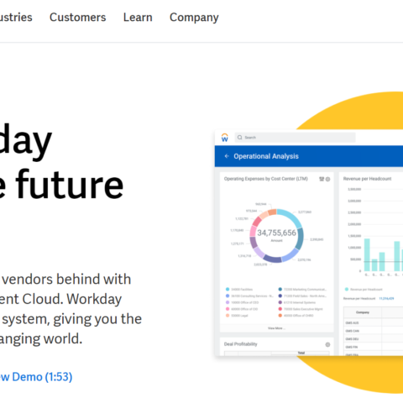Click the 71200 Field Sales legend entry
The width and height of the screenshot is (403, 403).
(302, 296)
